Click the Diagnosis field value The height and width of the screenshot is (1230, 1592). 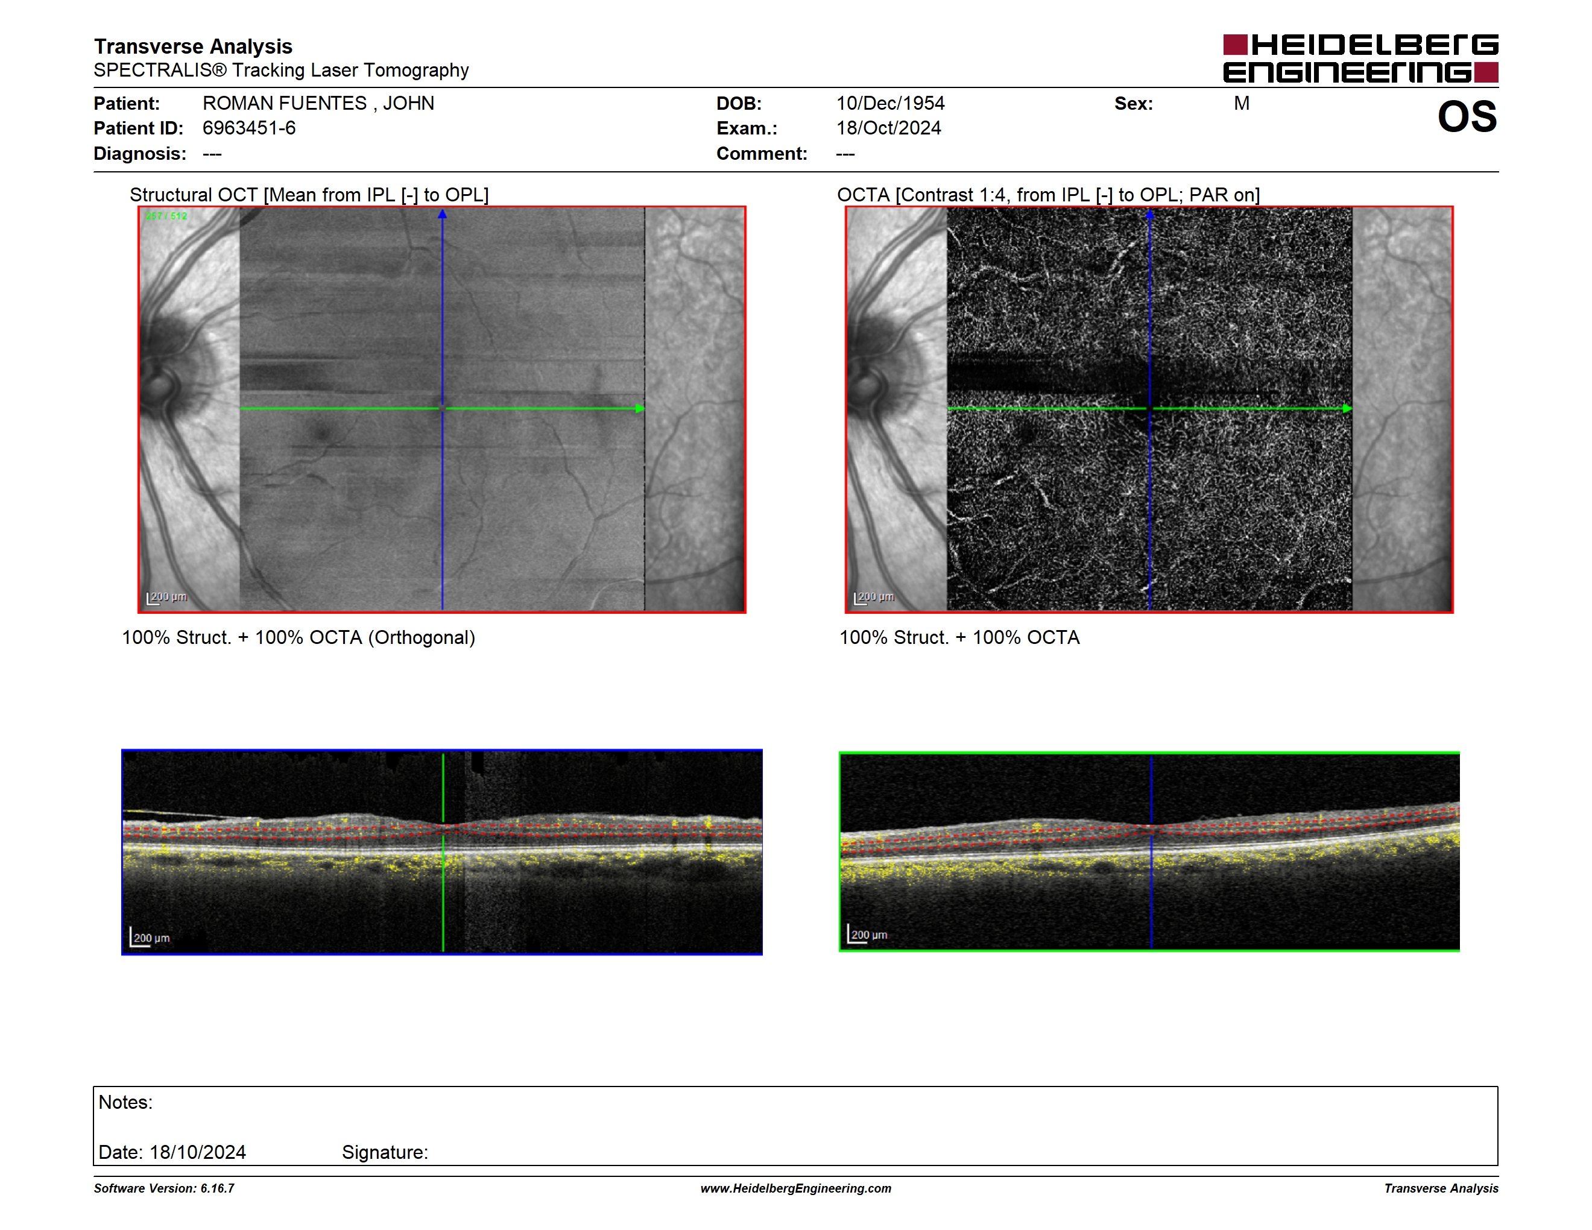(x=212, y=154)
